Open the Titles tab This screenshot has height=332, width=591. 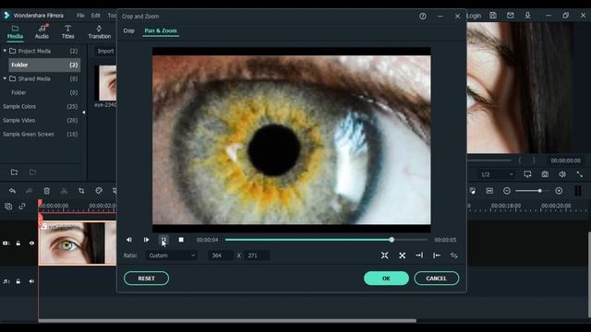[67, 32]
